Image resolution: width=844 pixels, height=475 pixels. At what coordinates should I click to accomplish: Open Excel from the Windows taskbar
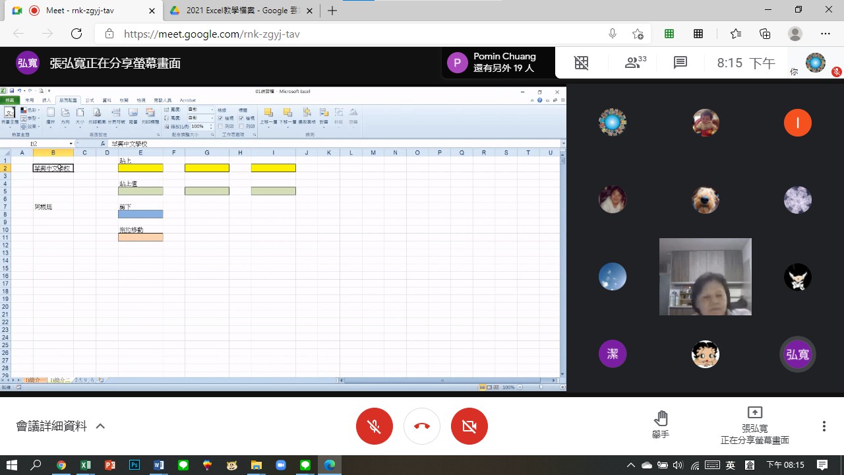point(85,465)
